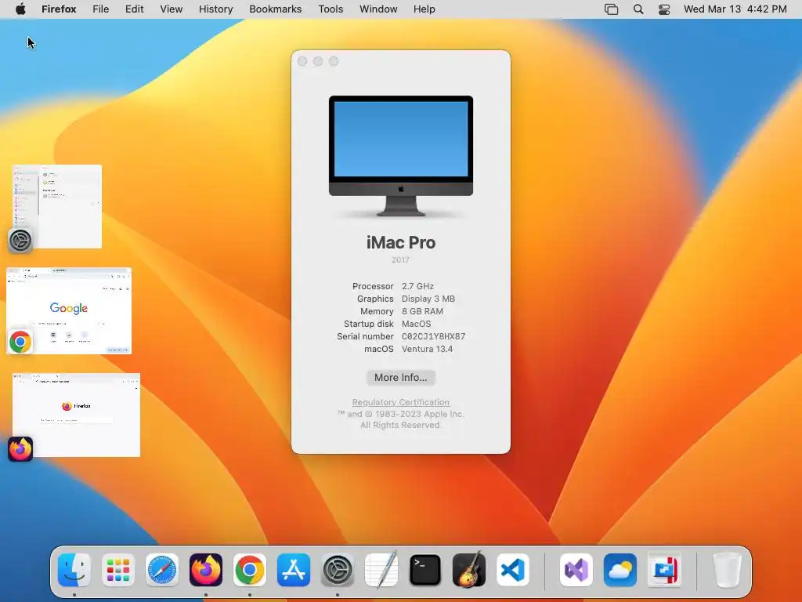Open Safari from the Dock
This screenshot has height=602, width=802.
coord(162,570)
